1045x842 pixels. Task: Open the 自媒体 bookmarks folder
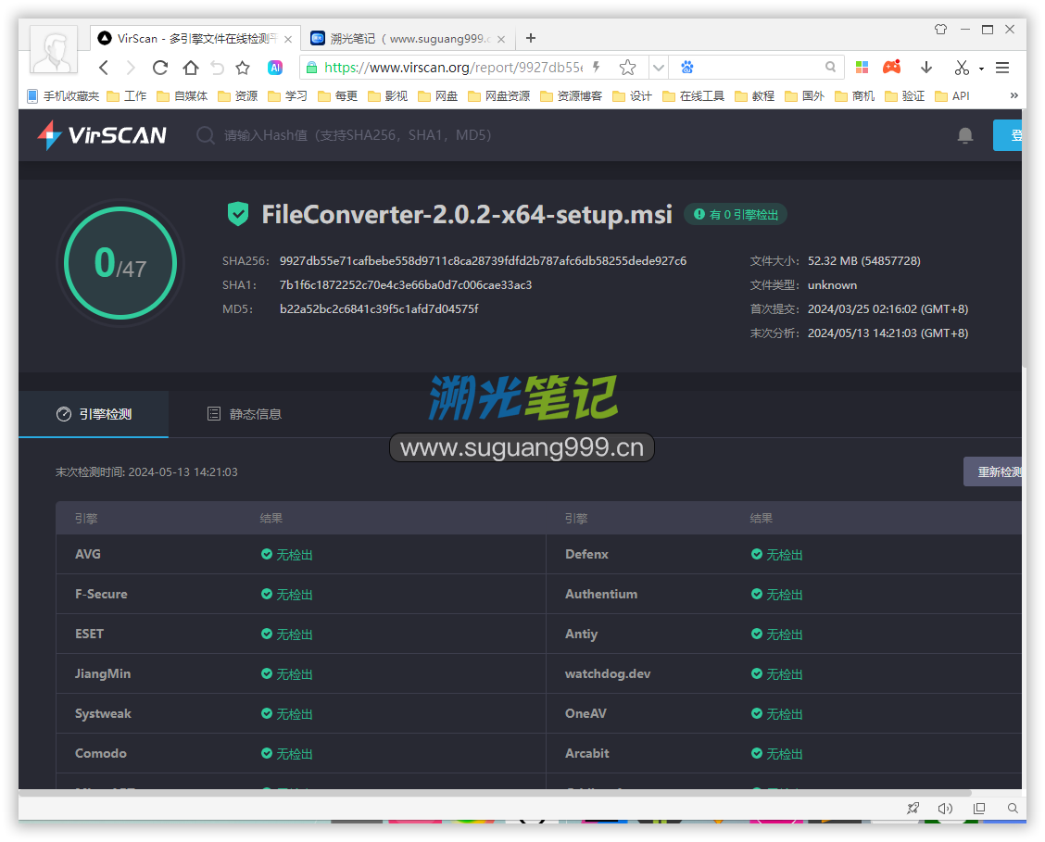[x=182, y=96]
